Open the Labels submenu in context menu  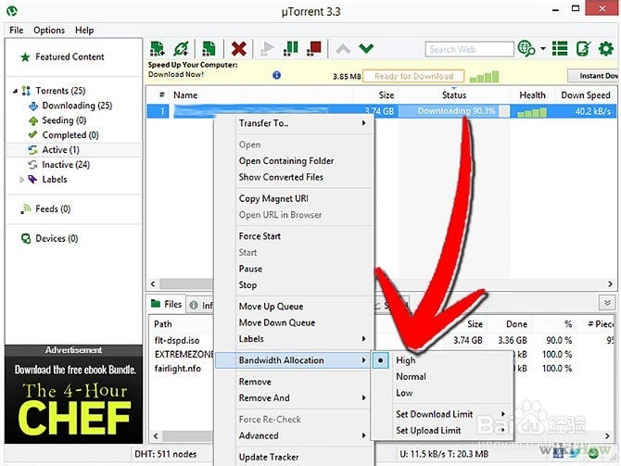(294, 339)
